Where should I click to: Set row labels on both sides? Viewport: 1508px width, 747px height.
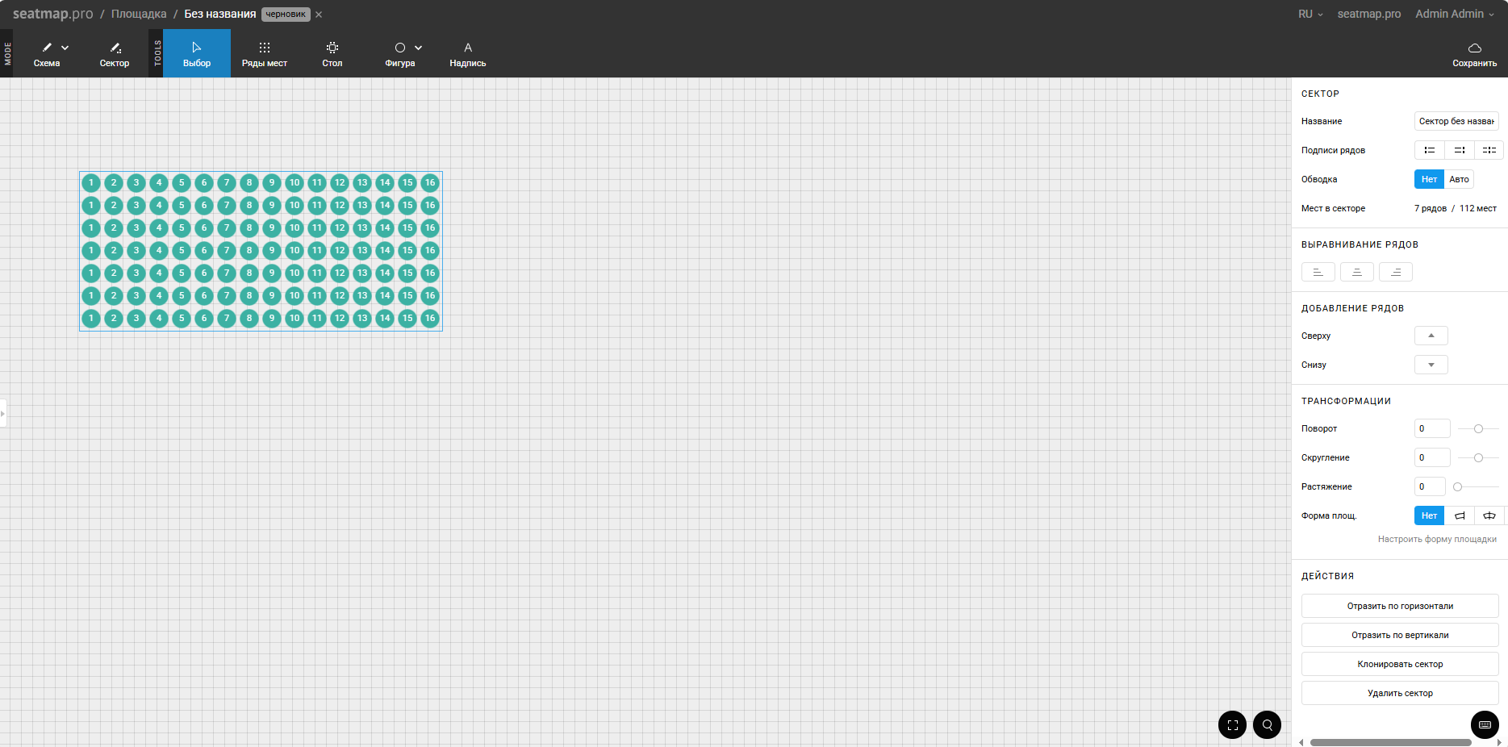point(1489,150)
